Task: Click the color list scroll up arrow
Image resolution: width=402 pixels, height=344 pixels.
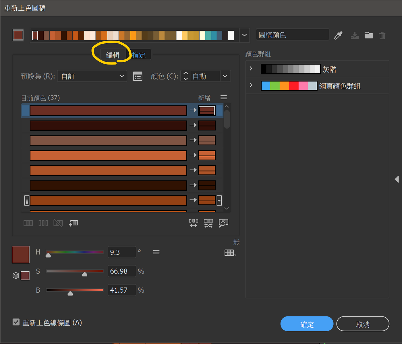Action: [227, 106]
